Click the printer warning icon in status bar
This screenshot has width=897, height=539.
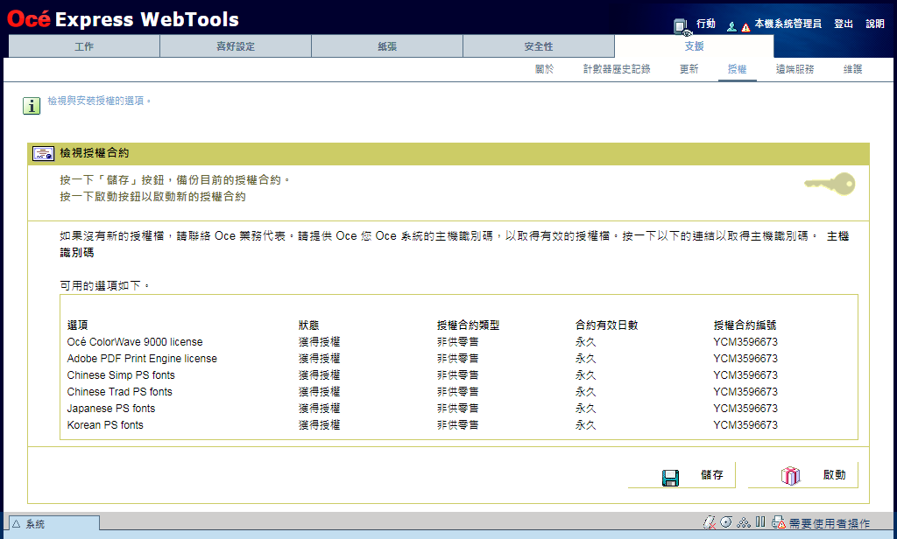click(778, 522)
